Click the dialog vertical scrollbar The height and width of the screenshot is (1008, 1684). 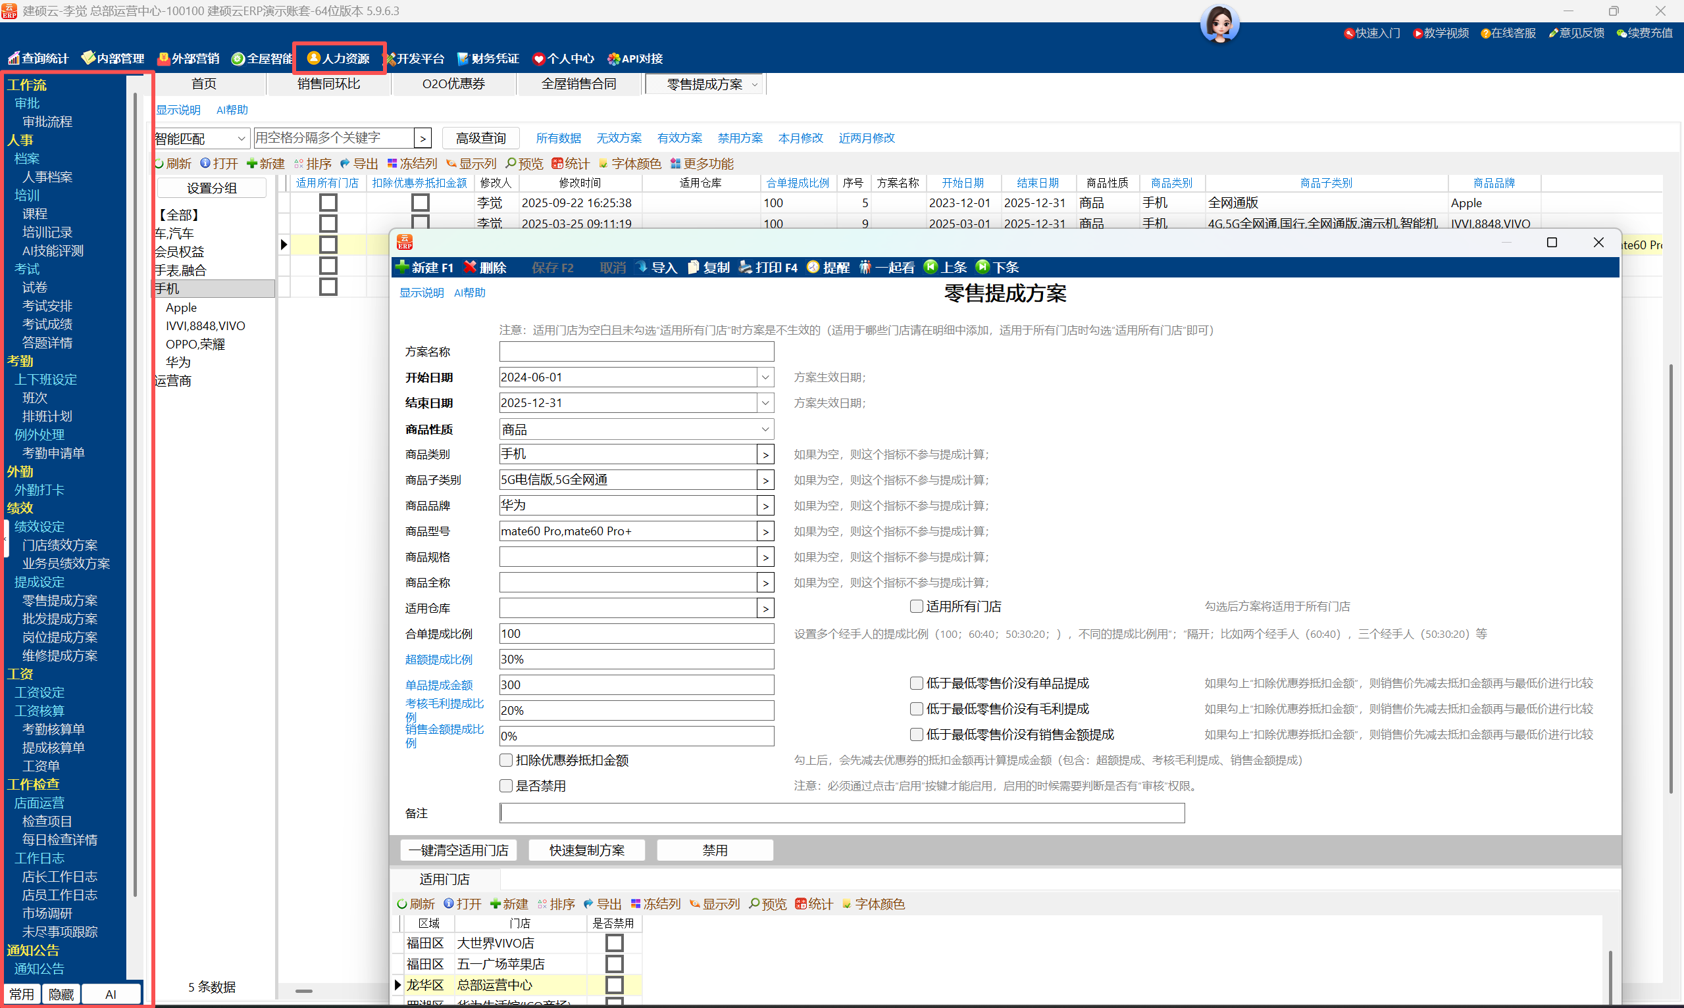click(x=1670, y=577)
